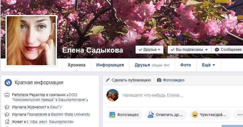The image size is (243, 127).
Task: Click the graduation cap icon next to БашГУ
Action: (x=7, y=107)
